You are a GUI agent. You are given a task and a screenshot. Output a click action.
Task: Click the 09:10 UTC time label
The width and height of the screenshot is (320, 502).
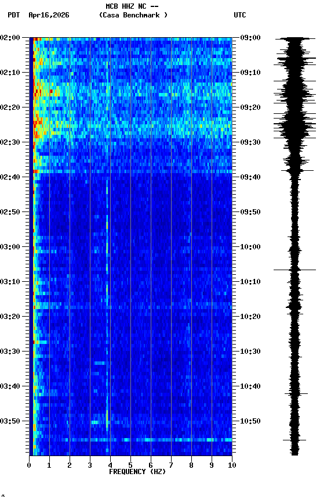pos(250,73)
